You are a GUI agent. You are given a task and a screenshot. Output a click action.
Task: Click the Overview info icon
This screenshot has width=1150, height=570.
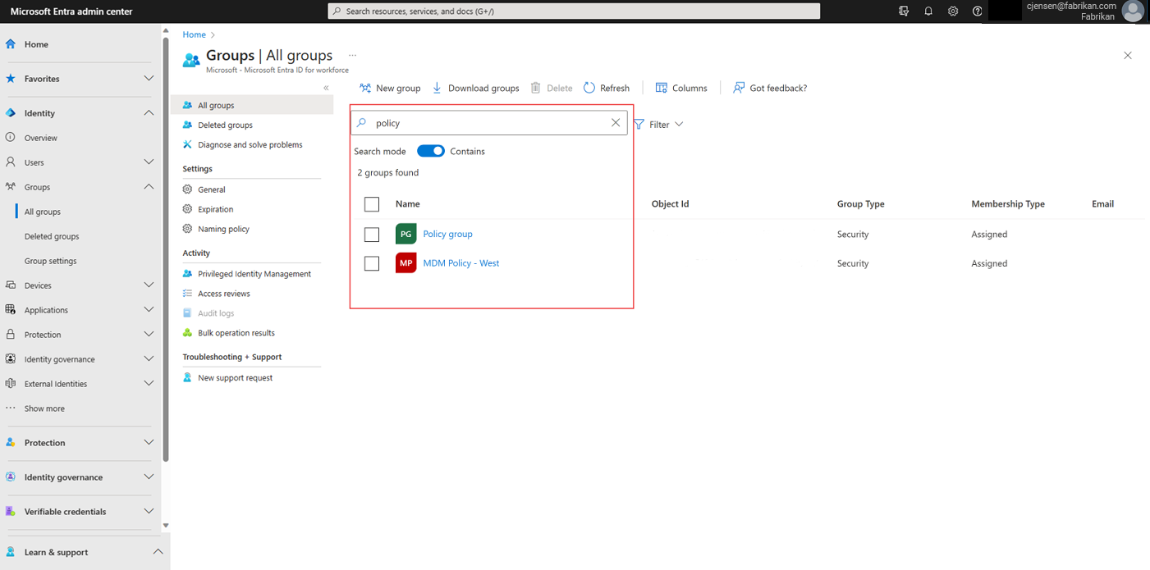11,138
